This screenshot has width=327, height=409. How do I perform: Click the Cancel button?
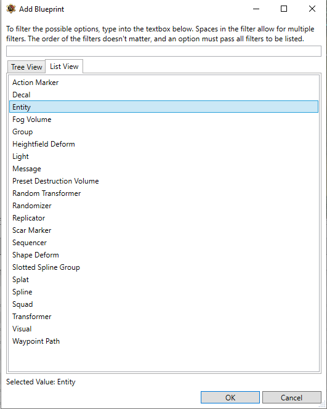click(x=291, y=397)
